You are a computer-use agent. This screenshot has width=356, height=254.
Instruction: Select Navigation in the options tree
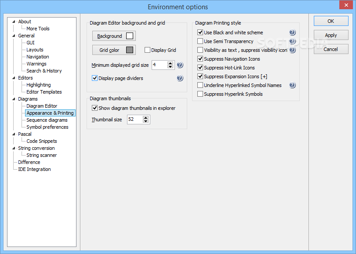(x=38, y=57)
